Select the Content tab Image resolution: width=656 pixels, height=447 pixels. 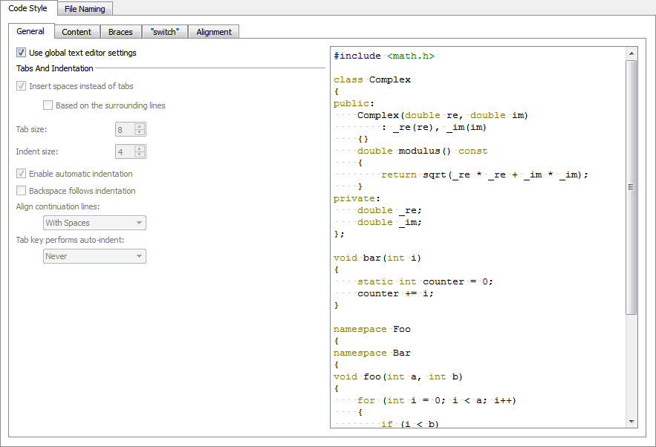(77, 32)
